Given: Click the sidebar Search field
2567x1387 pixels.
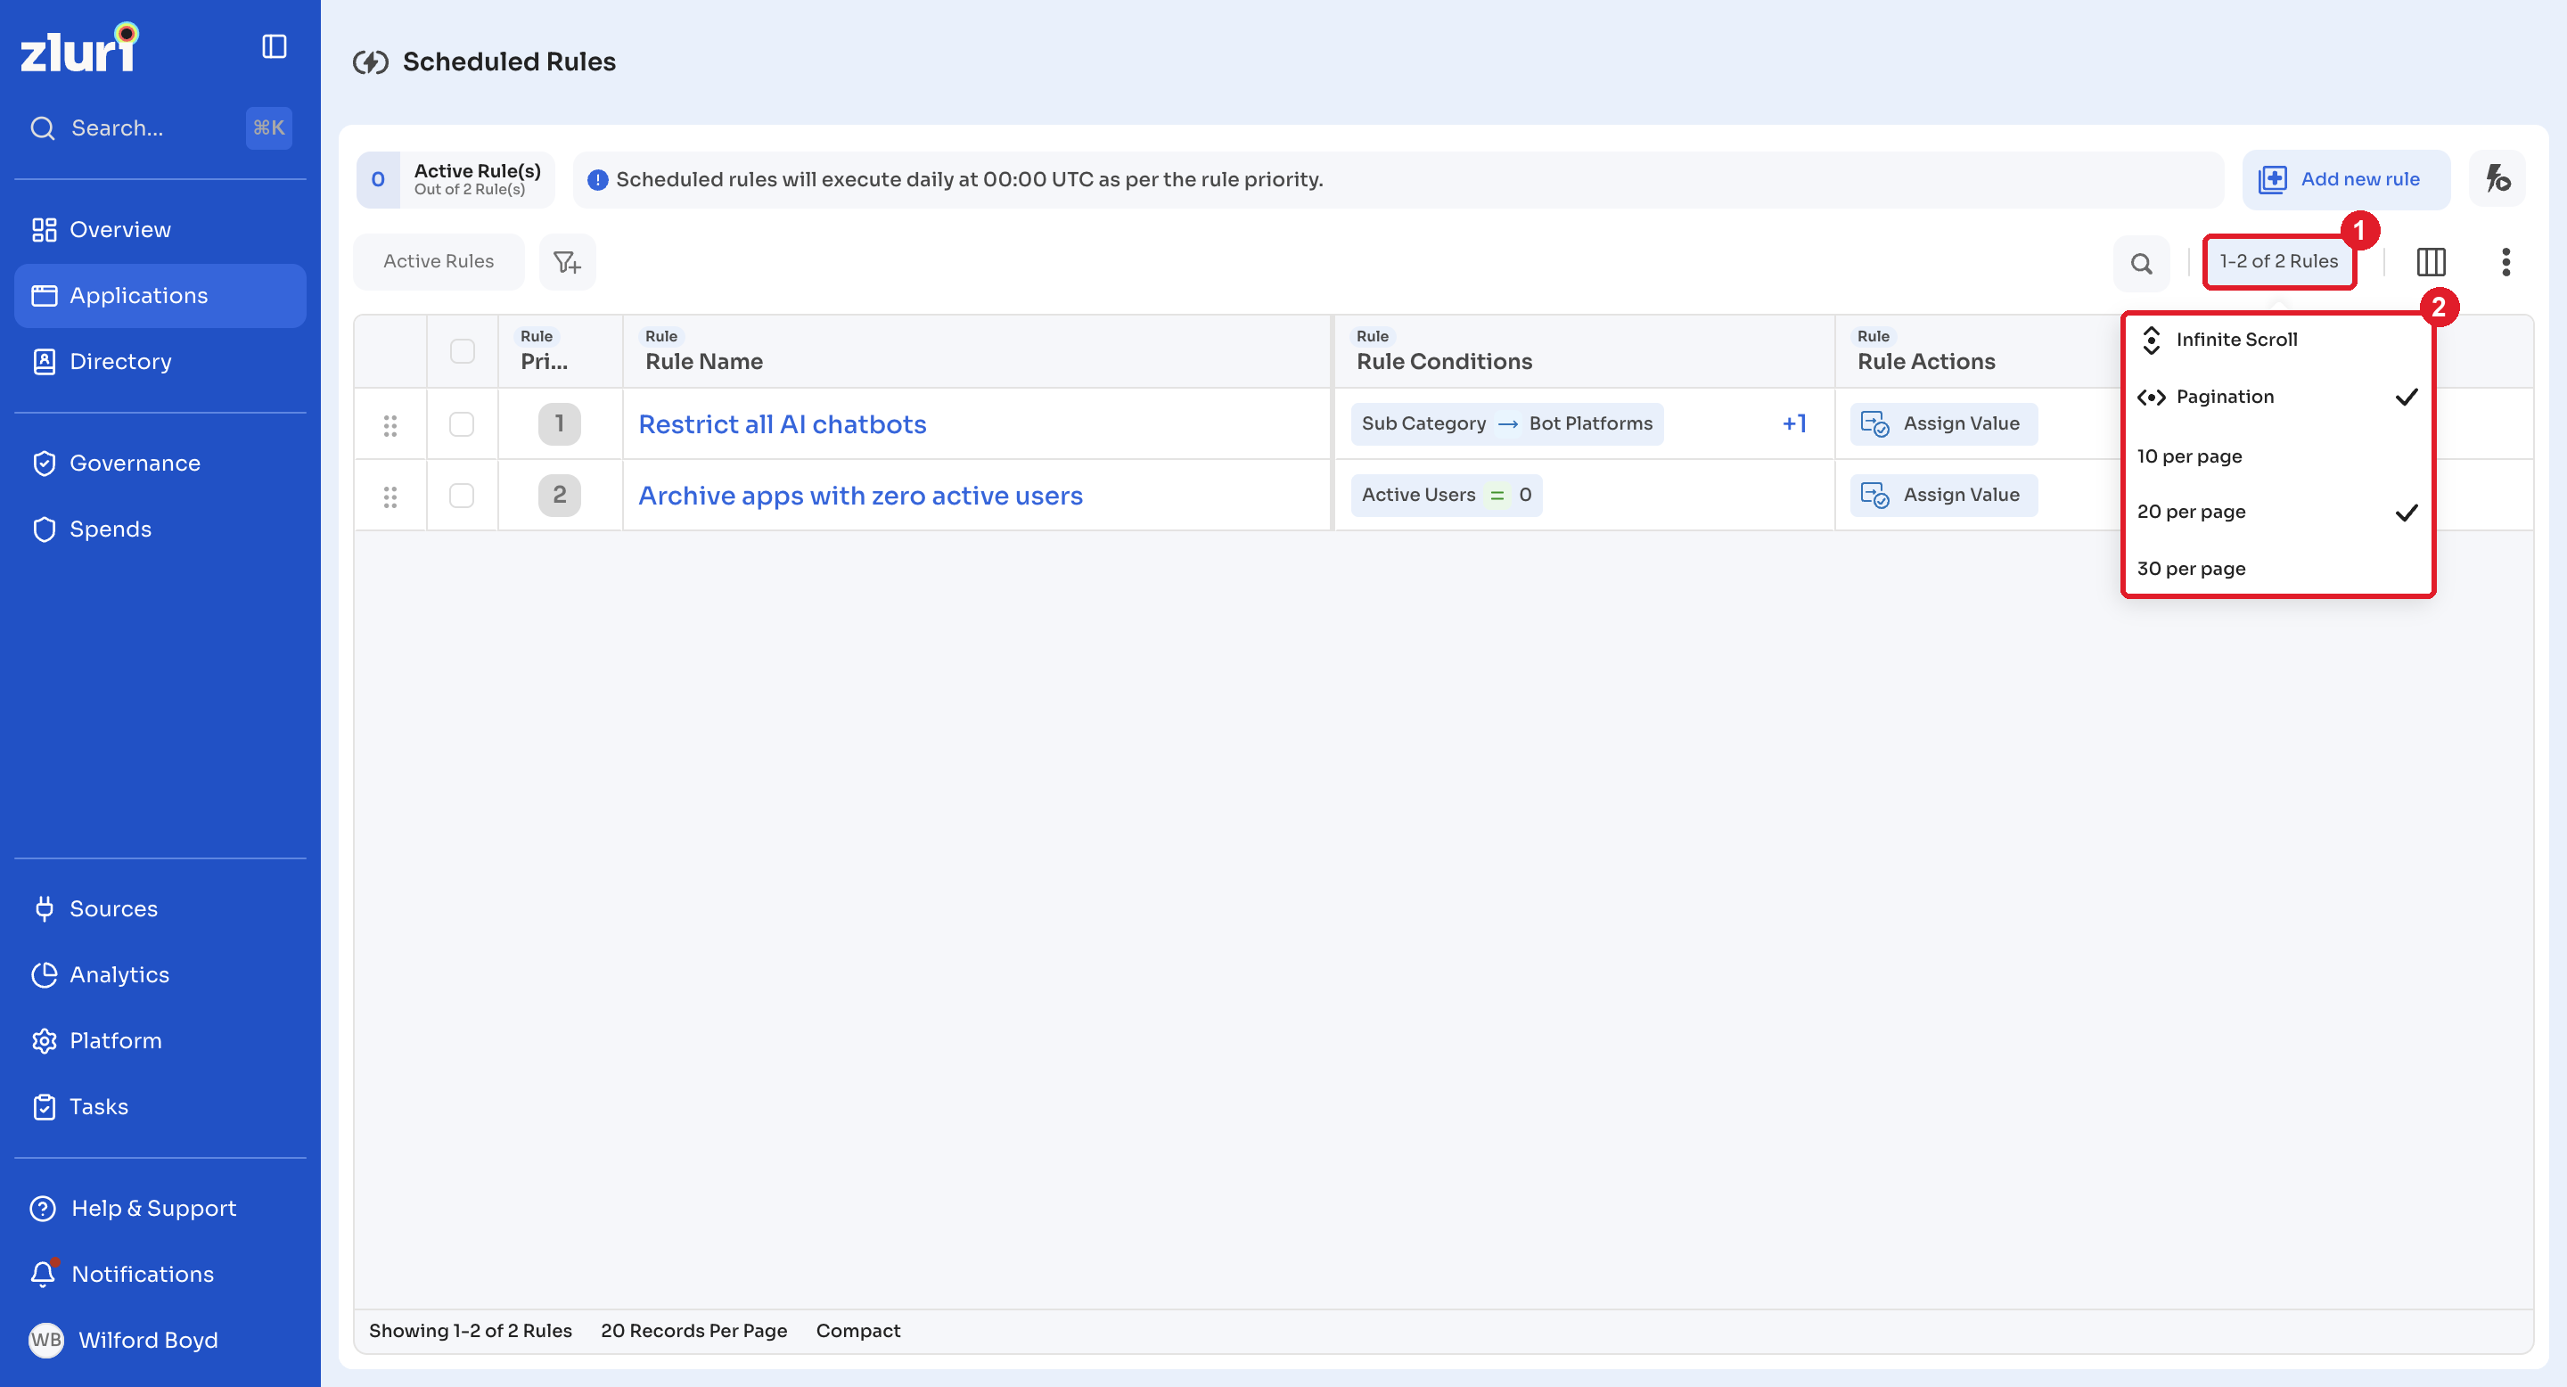Looking at the screenshot, I should [160, 128].
